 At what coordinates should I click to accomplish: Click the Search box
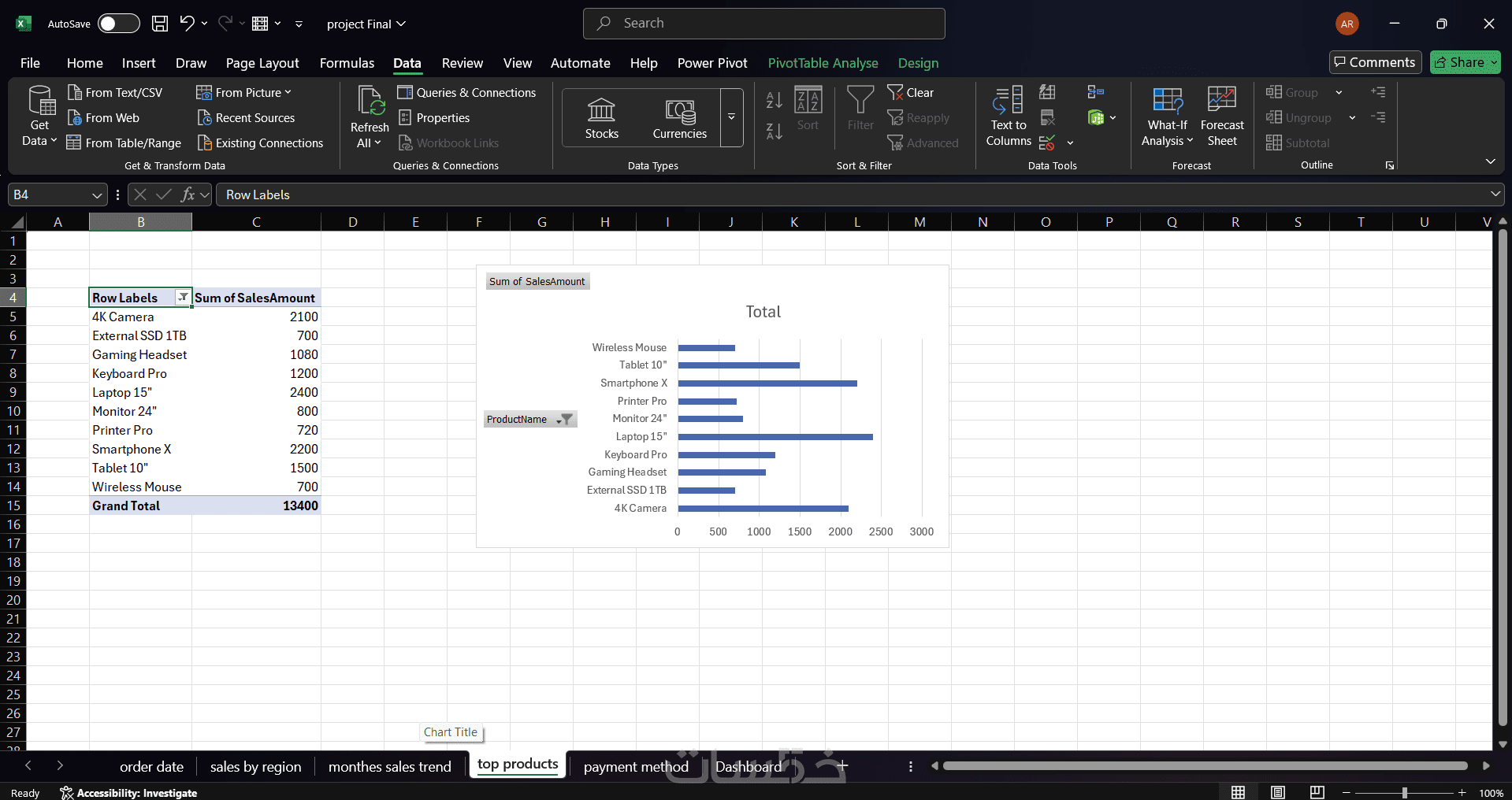(763, 24)
